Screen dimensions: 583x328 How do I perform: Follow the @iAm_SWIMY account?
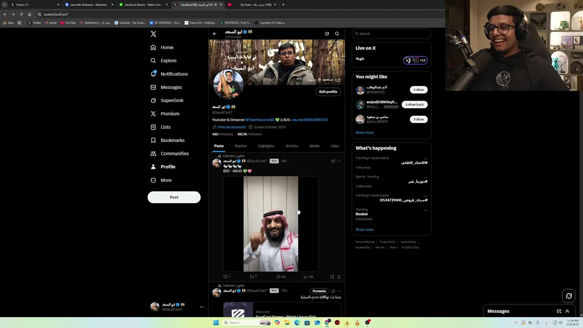419,119
